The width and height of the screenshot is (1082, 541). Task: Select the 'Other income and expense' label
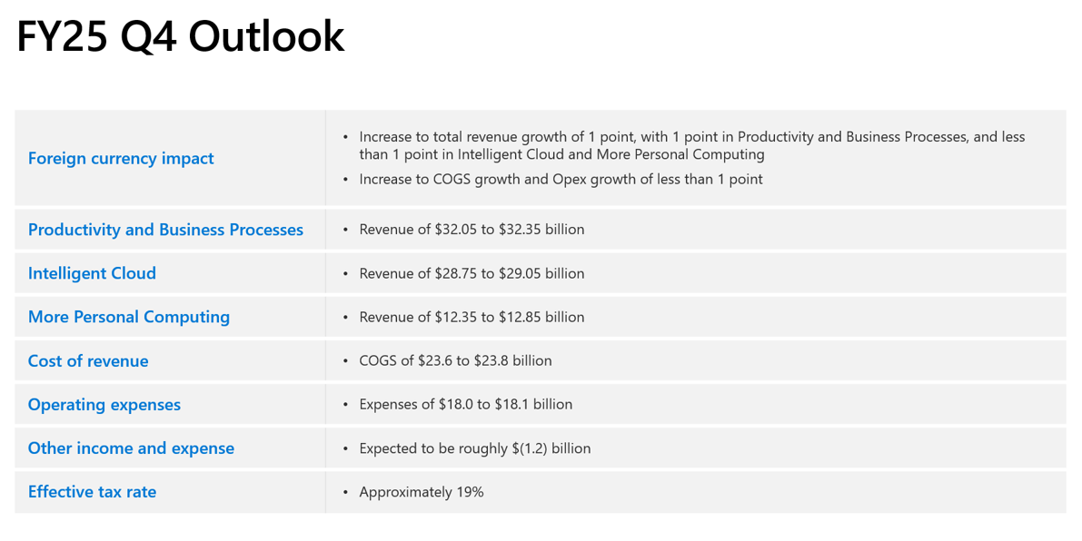coord(131,448)
